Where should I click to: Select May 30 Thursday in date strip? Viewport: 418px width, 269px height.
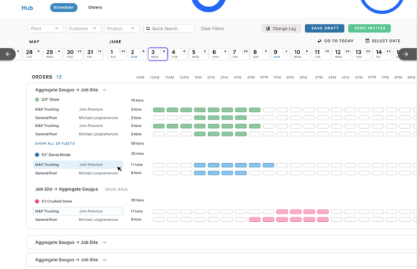[73, 54]
